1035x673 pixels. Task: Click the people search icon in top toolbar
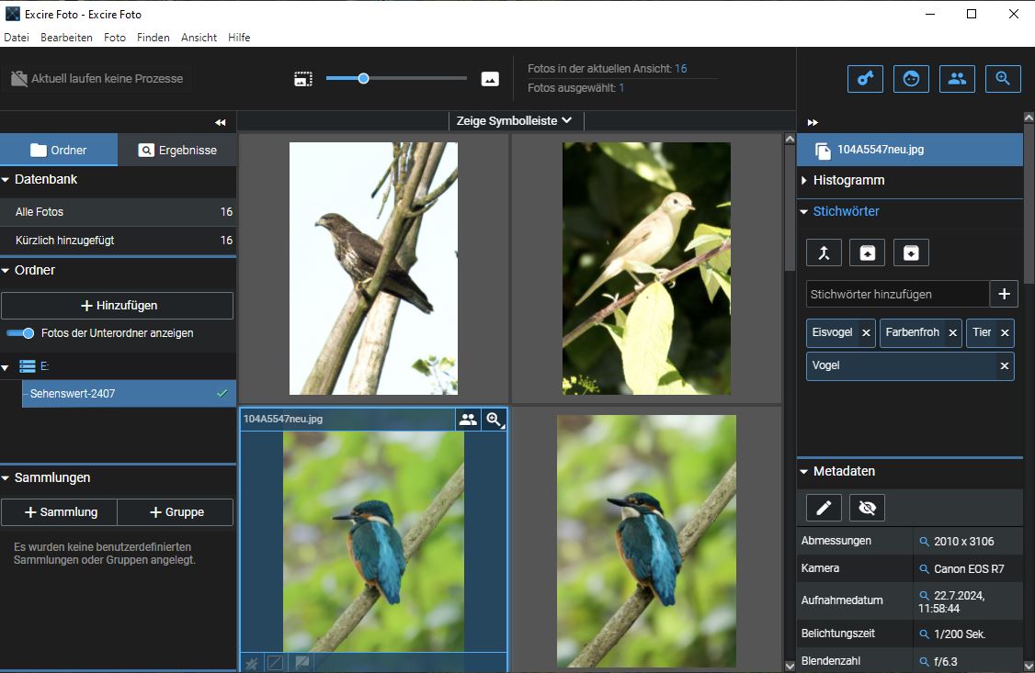point(957,79)
